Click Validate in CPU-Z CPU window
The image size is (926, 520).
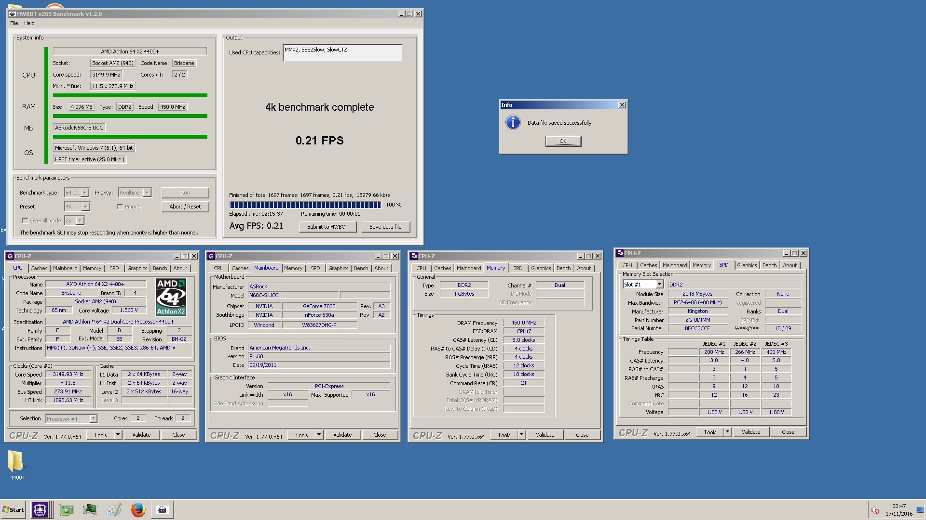pos(141,435)
